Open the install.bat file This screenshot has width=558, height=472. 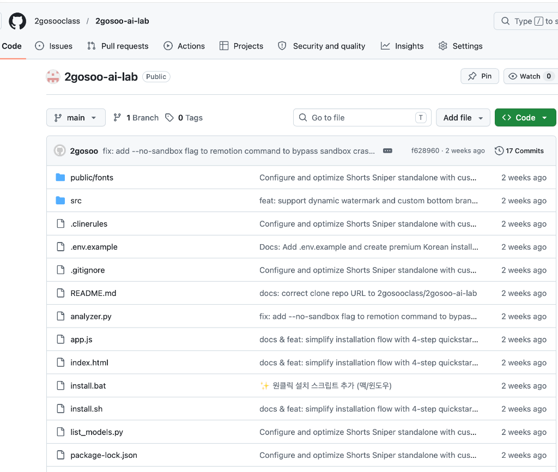tap(88, 386)
